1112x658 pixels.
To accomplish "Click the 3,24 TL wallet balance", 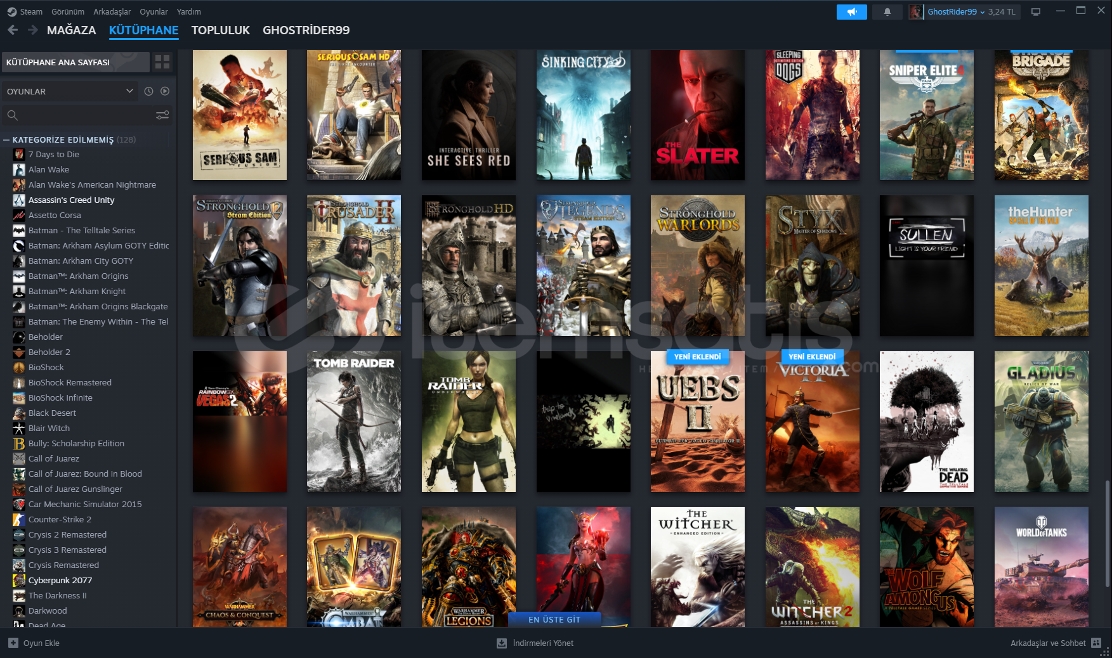I will tap(1002, 11).
